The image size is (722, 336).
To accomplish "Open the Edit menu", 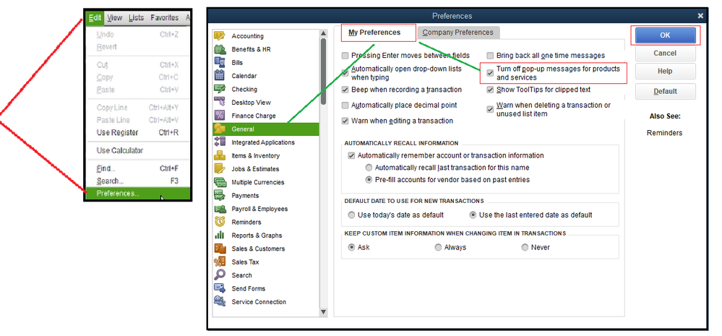I will 95,18.
